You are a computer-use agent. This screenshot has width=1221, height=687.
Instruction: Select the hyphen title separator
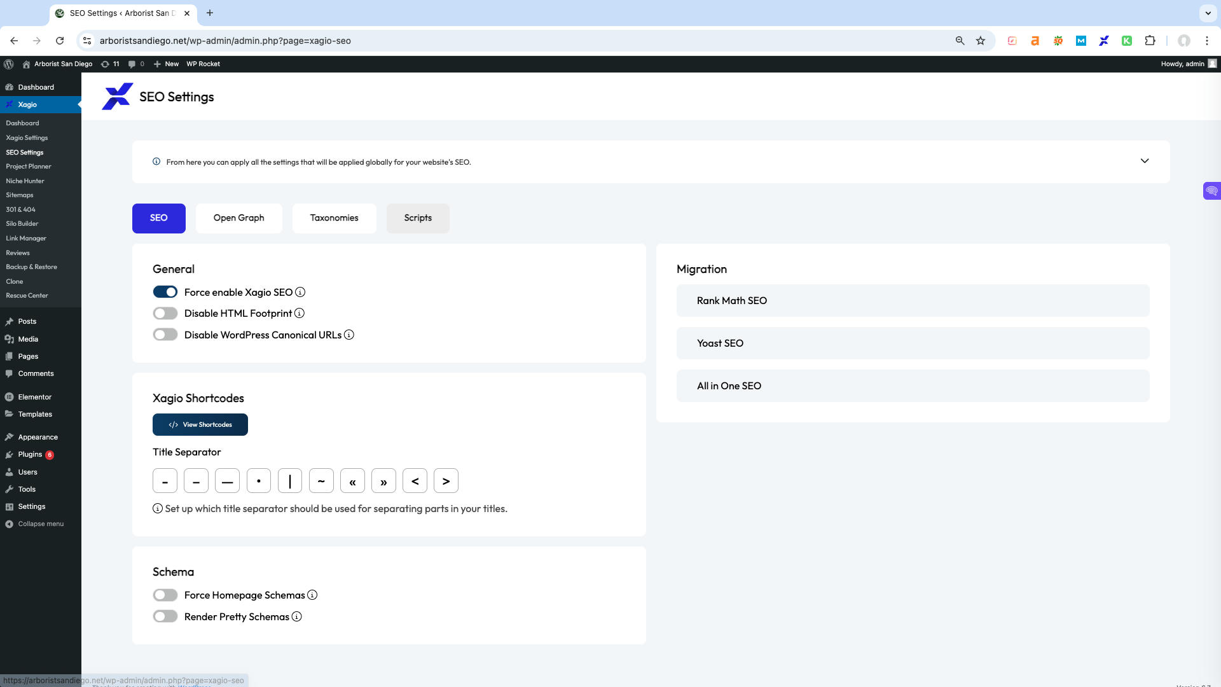[x=165, y=481]
